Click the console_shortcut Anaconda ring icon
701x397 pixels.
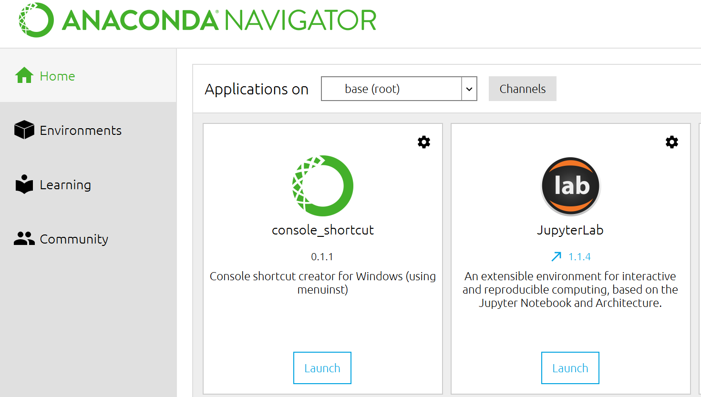pos(323,186)
